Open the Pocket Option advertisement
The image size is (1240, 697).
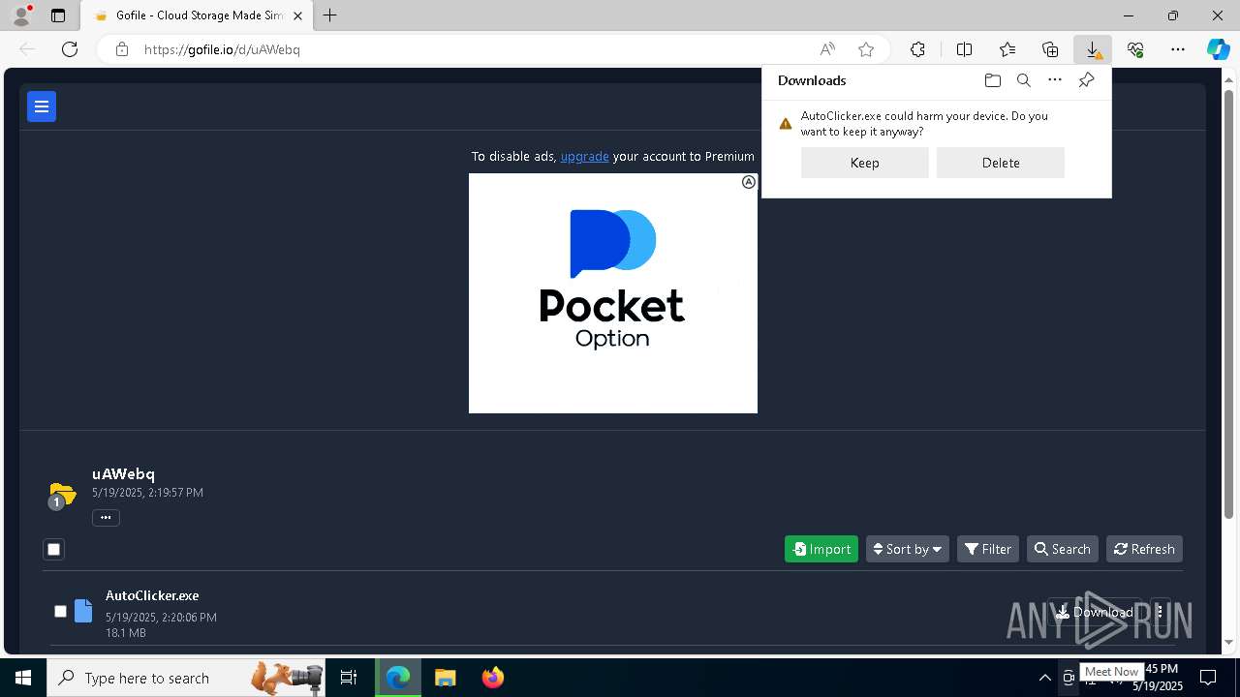click(613, 293)
